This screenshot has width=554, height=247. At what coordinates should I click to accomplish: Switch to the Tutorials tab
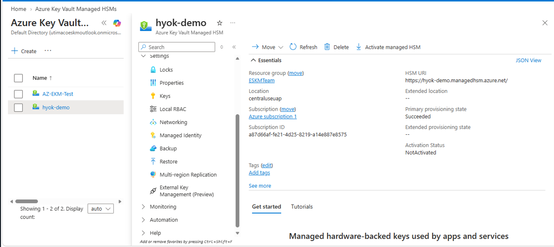click(x=302, y=207)
